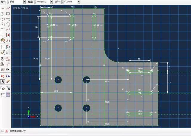The height and width of the screenshot is (136, 191).
Task: Select the tangent arc tool
Action: tap(8, 19)
